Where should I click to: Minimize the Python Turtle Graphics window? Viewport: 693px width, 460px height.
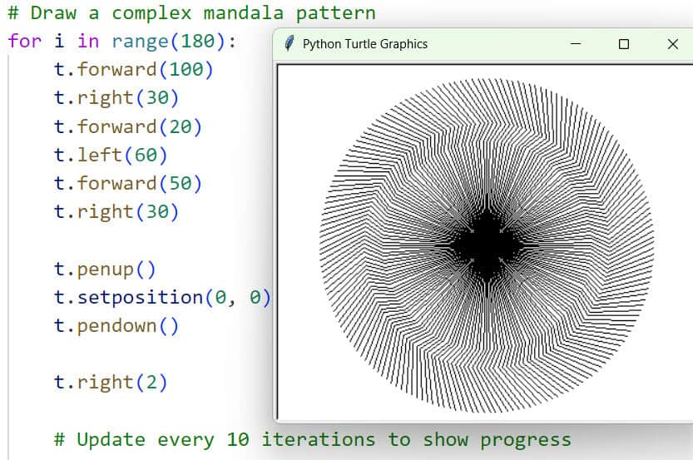tap(575, 44)
